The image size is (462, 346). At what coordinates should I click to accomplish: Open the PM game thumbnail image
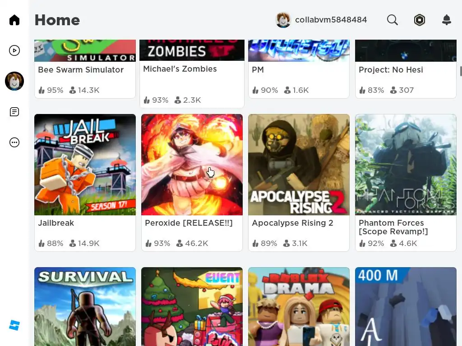(299, 50)
